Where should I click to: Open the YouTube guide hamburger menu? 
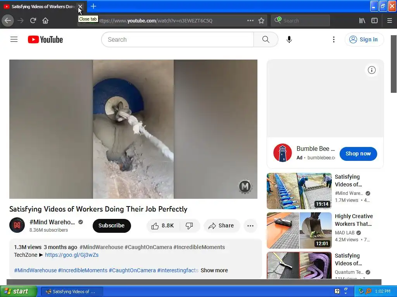(14, 39)
